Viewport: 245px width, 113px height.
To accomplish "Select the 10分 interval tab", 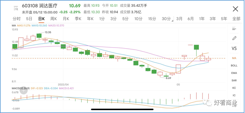I will pos(138,19).
